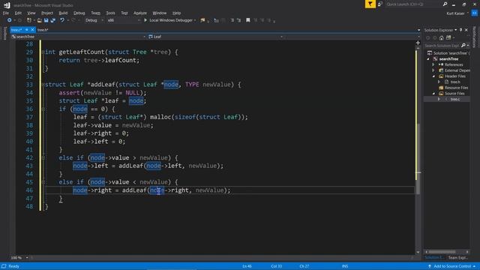Image resolution: width=480 pixels, height=270 pixels.
Task: Open the Build menu
Action: point(63,13)
